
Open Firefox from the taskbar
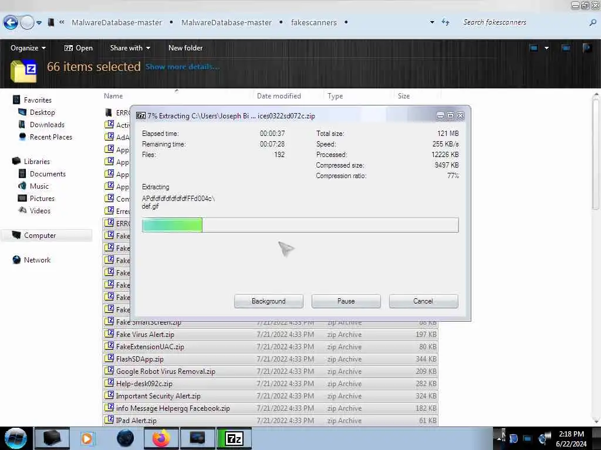coord(161,438)
